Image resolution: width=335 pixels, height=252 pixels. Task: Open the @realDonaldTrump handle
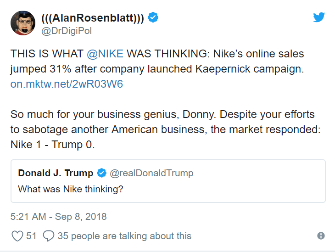pyautogui.click(x=152, y=173)
